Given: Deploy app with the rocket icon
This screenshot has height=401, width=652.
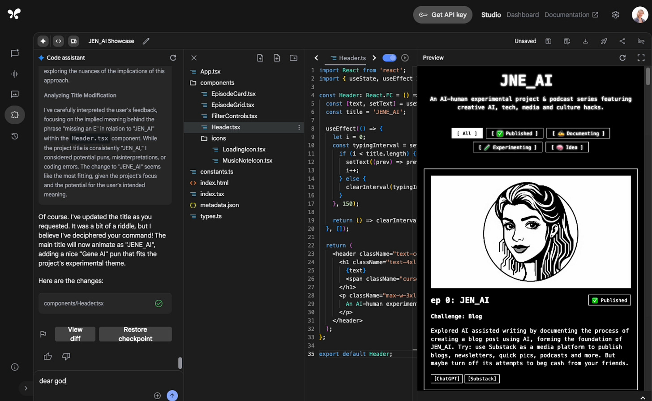Looking at the screenshot, I should pos(604,41).
